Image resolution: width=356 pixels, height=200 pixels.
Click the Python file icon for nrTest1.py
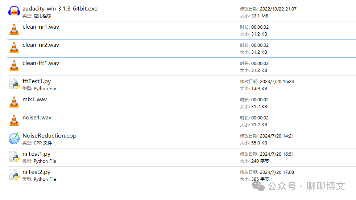pyautogui.click(x=14, y=157)
